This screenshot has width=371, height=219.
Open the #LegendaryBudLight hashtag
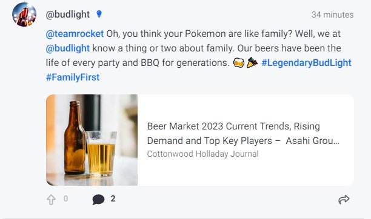(306, 63)
